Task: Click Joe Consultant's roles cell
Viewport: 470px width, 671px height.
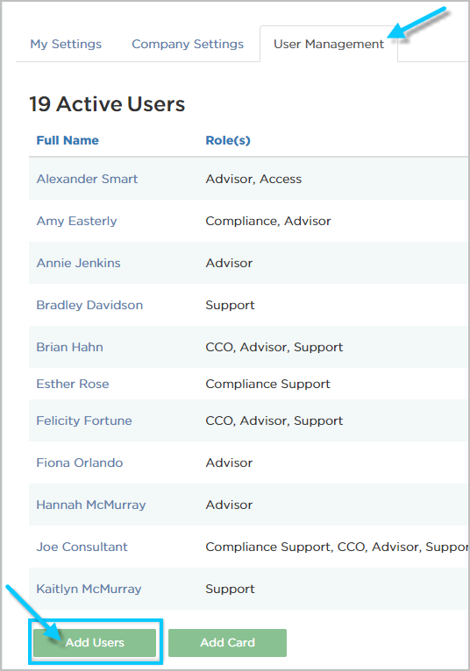Action: [x=337, y=547]
